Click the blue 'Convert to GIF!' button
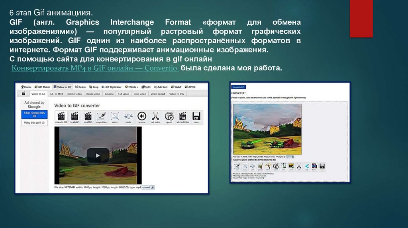The height and width of the screenshot is (228, 408). (x=238, y=87)
